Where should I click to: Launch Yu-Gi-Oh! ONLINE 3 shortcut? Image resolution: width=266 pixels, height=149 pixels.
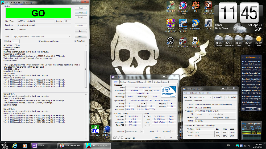tap(183, 25)
